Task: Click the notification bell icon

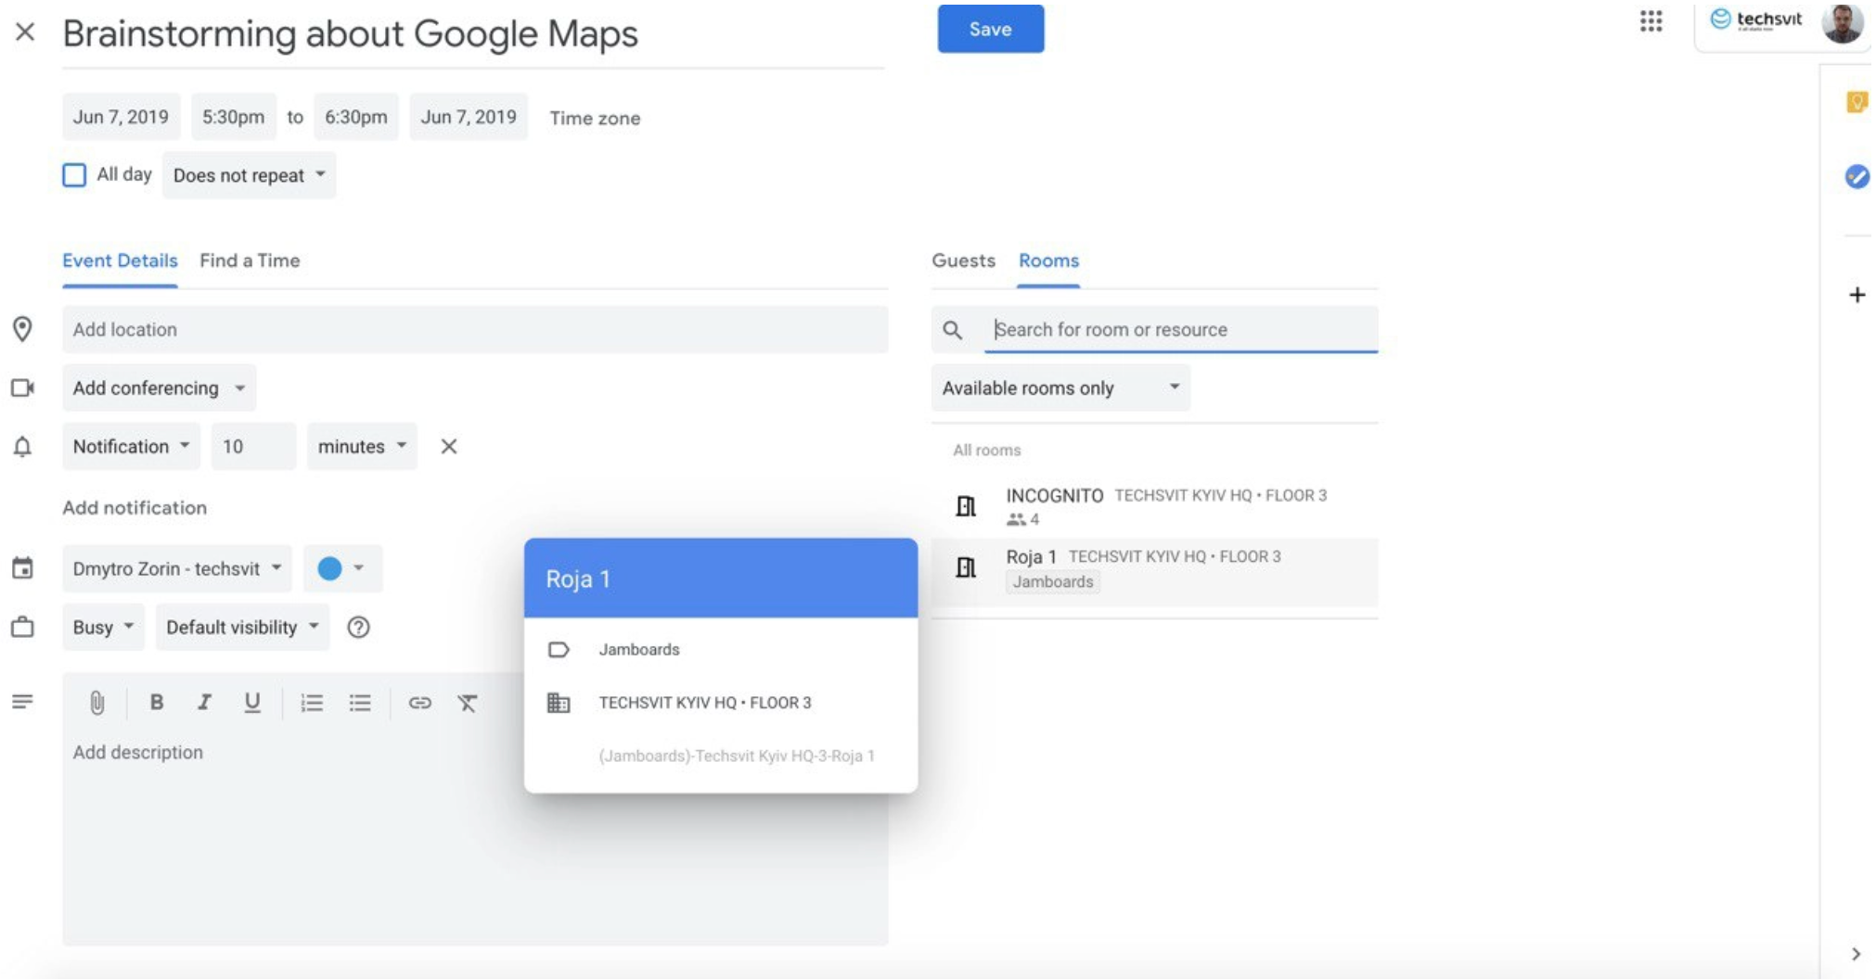Action: (22, 447)
